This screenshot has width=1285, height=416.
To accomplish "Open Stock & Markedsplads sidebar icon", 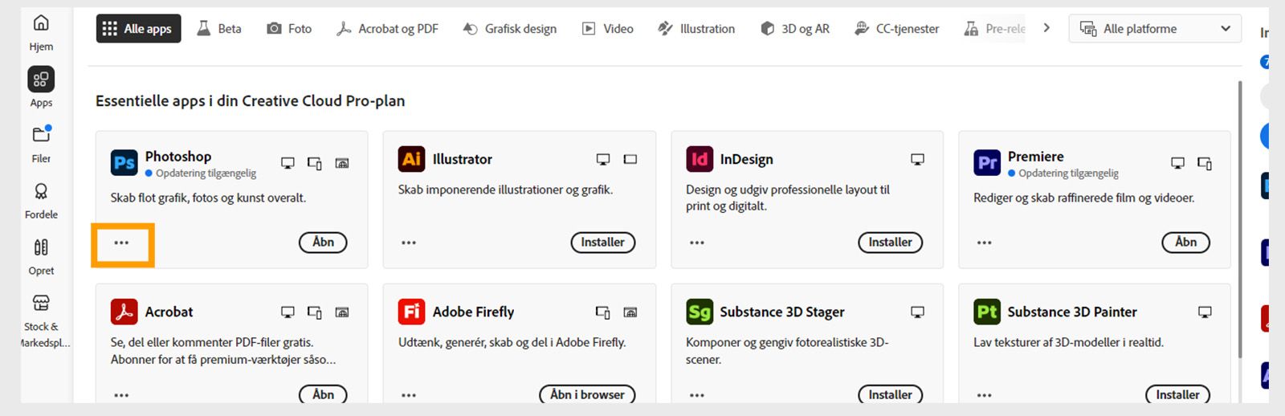I will coord(41,303).
